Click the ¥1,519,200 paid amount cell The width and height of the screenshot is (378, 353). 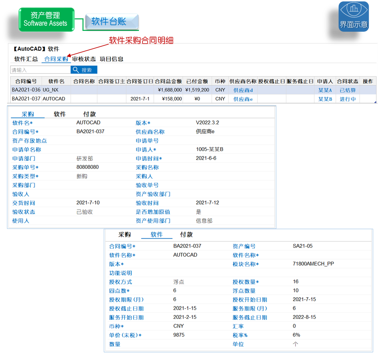[x=197, y=90]
